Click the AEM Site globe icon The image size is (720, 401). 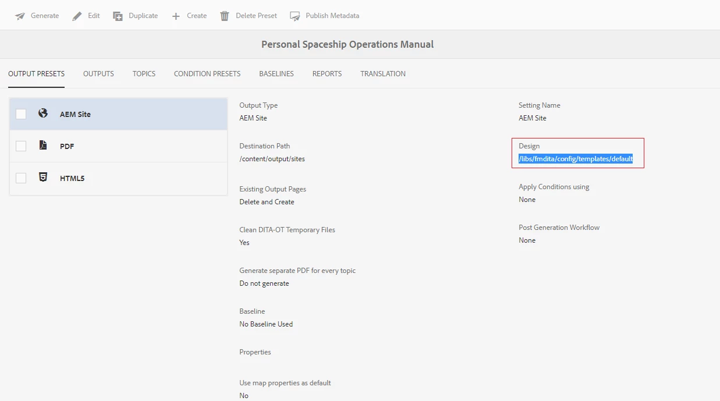coord(43,113)
